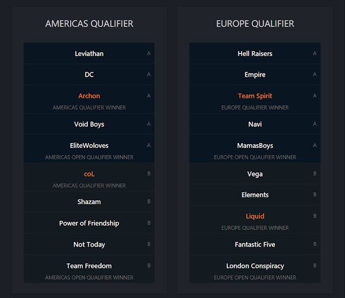Image resolution: width=345 pixels, height=298 pixels.
Task: Click the Vega team name
Action: coord(255,174)
